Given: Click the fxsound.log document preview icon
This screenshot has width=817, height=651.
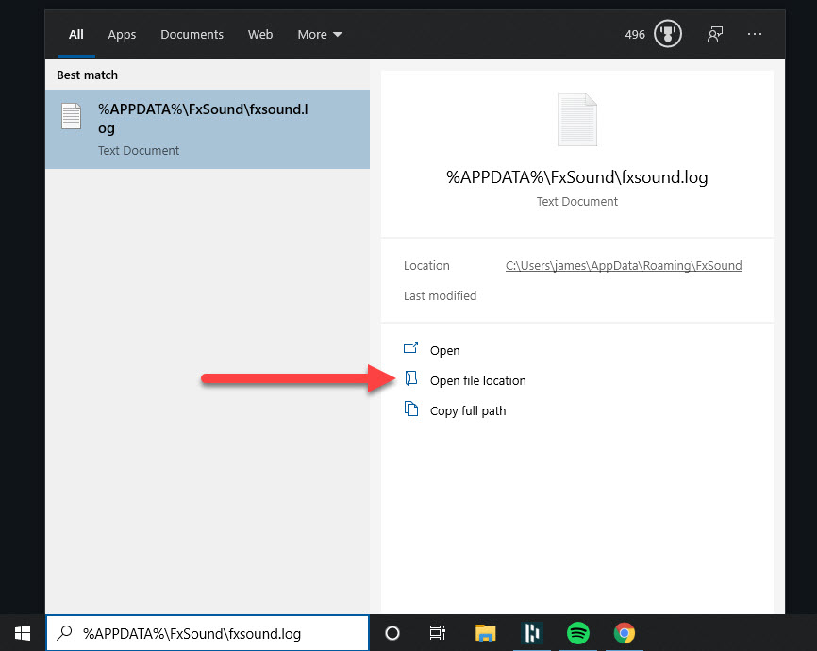Looking at the screenshot, I should pos(576,119).
